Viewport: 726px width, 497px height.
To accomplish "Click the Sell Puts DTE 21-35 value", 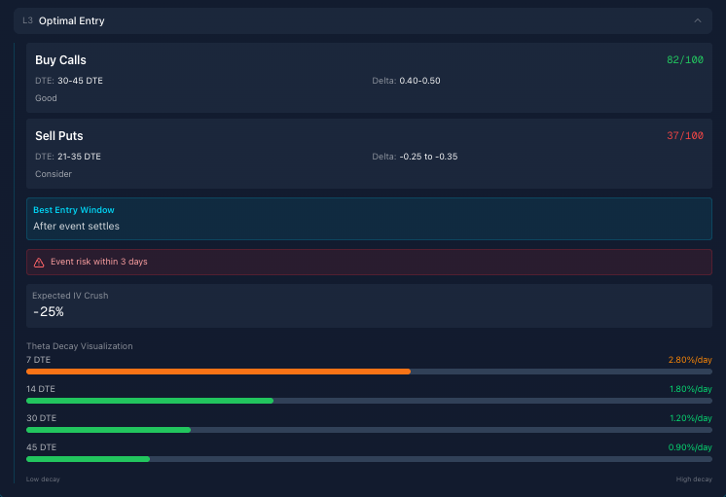I will pyautogui.click(x=79, y=157).
